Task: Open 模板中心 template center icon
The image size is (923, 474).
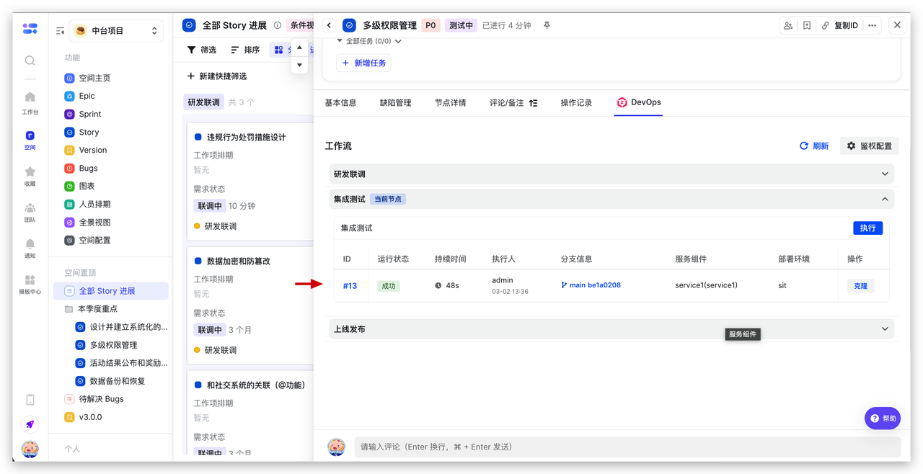Action: pyautogui.click(x=30, y=283)
